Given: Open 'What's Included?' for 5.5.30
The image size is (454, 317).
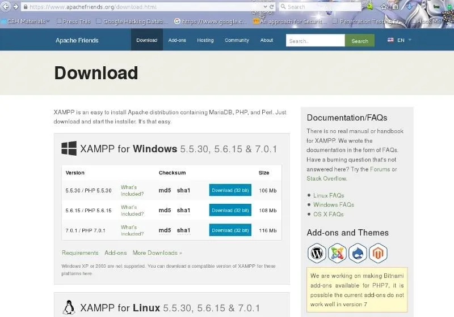Looking at the screenshot, I should 132,191.
